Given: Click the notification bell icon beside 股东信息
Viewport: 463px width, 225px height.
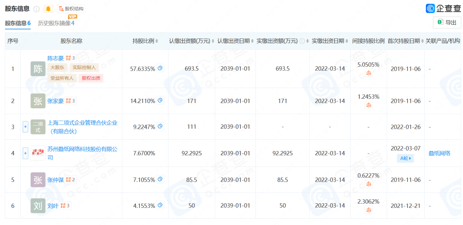Looking at the screenshot, I should coord(48,9).
